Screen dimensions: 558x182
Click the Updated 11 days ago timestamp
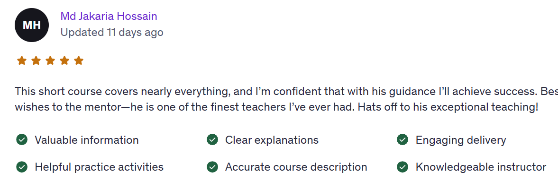pos(112,32)
